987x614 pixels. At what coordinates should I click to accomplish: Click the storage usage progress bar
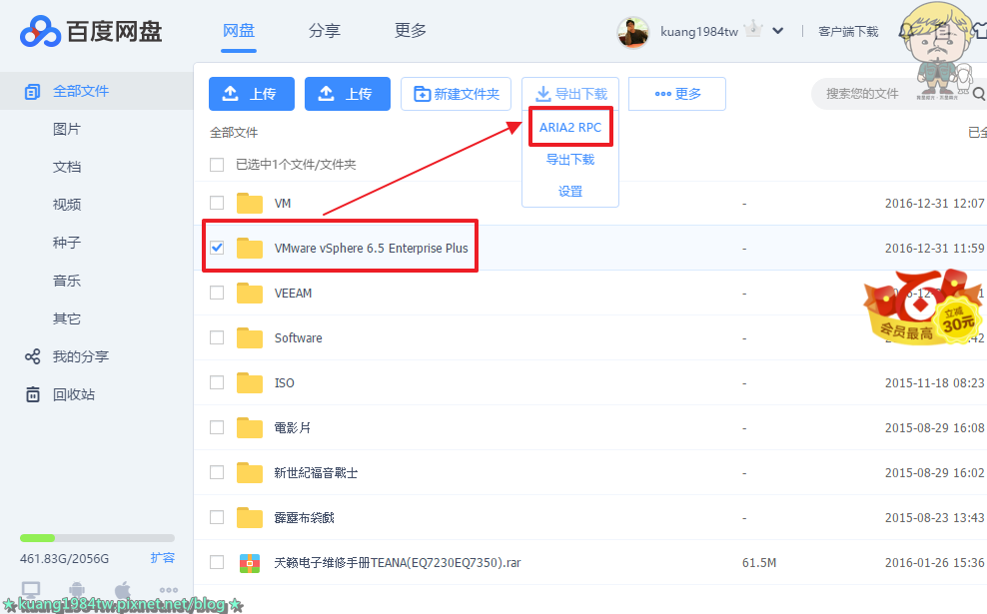(97, 538)
